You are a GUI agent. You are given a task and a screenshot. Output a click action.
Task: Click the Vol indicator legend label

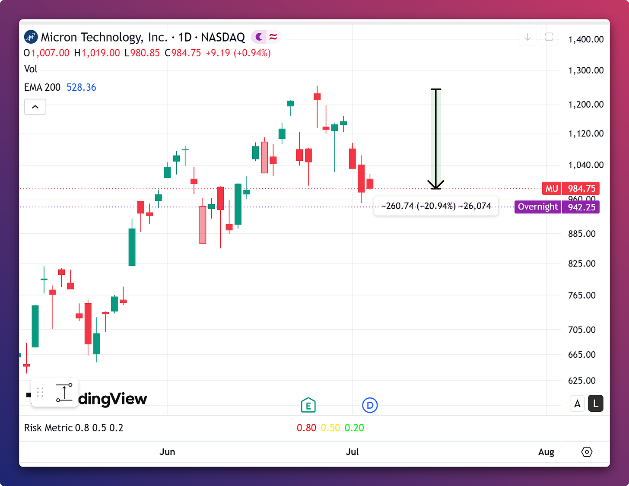pyautogui.click(x=31, y=69)
